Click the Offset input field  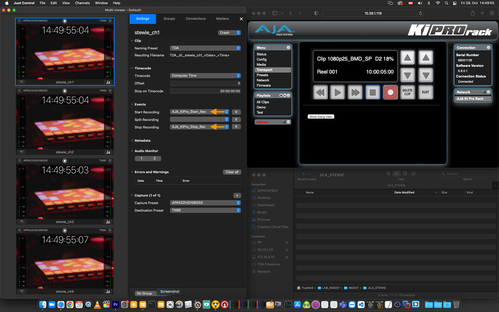point(205,83)
